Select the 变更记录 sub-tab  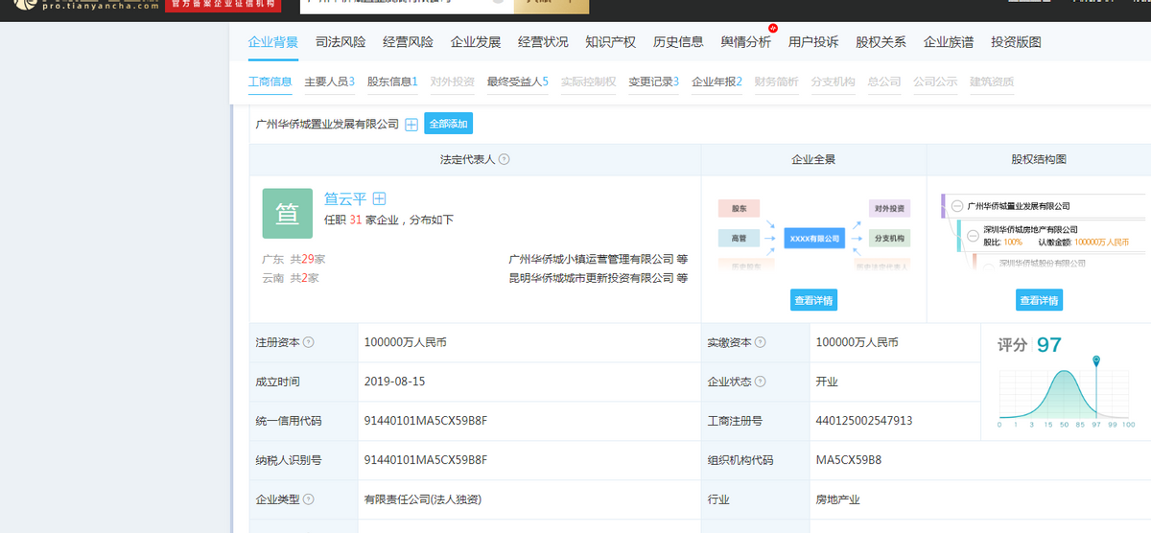[652, 81]
